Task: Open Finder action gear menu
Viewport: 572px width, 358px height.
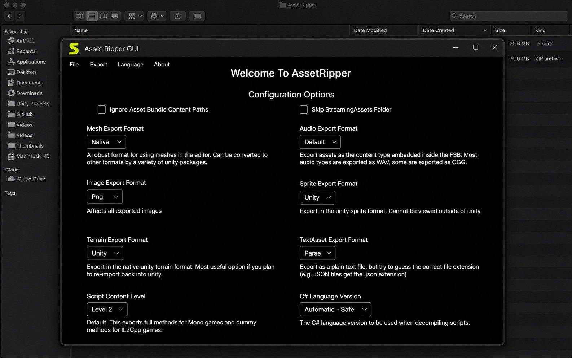Action: coord(157,16)
